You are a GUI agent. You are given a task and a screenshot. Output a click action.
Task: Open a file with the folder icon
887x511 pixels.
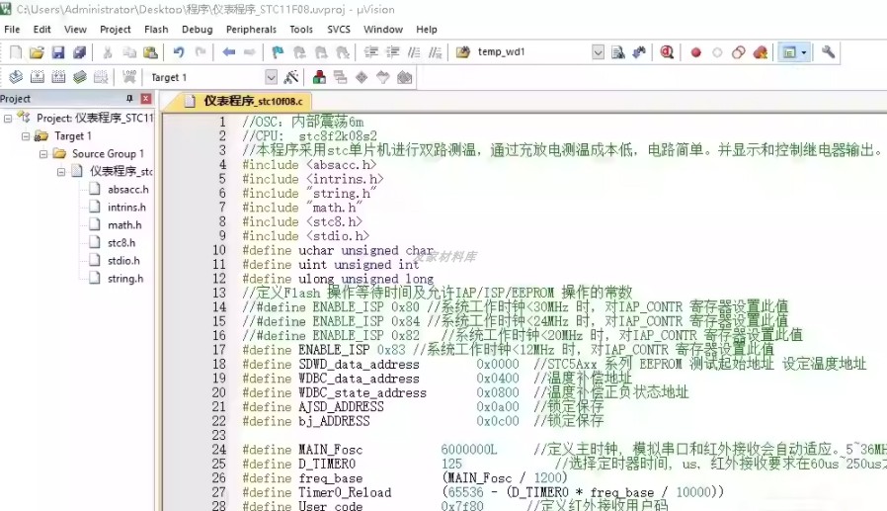tap(37, 52)
